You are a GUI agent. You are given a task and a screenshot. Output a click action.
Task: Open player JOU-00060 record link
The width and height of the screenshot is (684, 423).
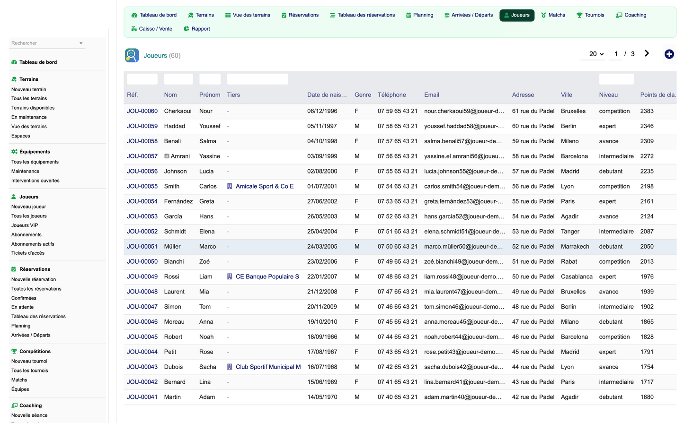(142, 111)
